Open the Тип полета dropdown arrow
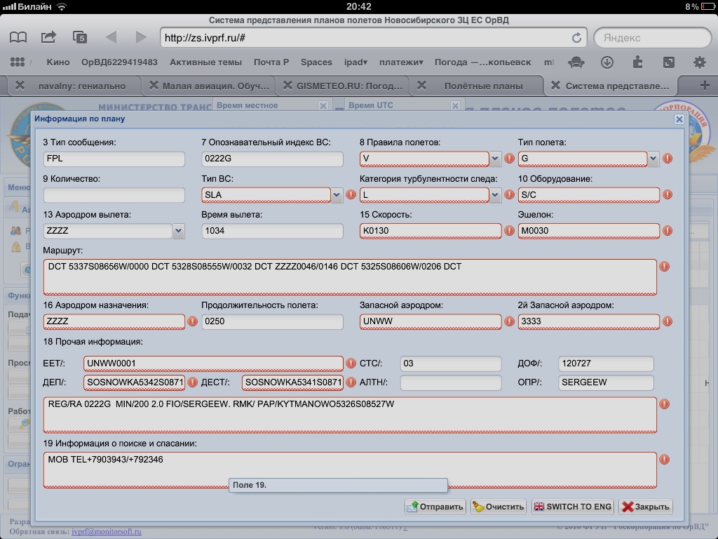This screenshot has width=718, height=539. click(653, 159)
